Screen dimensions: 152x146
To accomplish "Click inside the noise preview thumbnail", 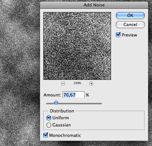I will [77, 46].
